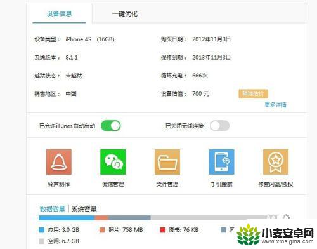Click the 已关闭无线连接 label
The width and height of the screenshot is (317, 249).
[184, 126]
